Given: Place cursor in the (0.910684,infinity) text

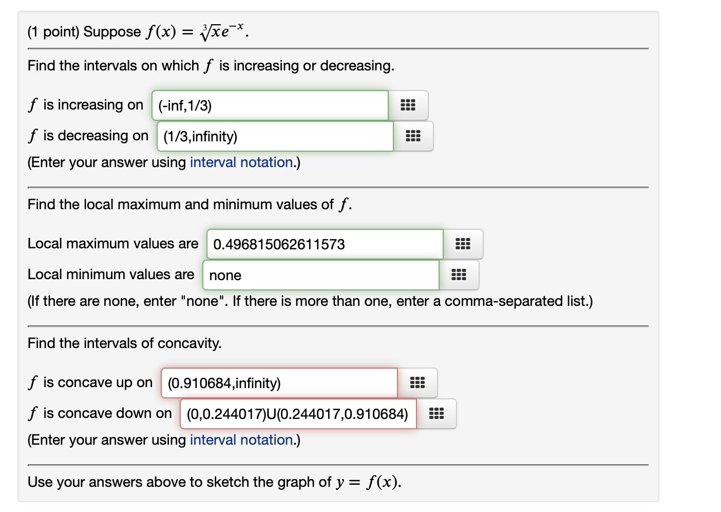Looking at the screenshot, I should tap(224, 382).
